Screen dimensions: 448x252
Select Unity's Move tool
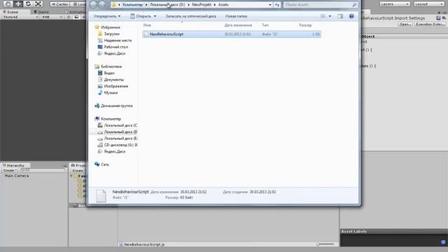click(18, 3)
